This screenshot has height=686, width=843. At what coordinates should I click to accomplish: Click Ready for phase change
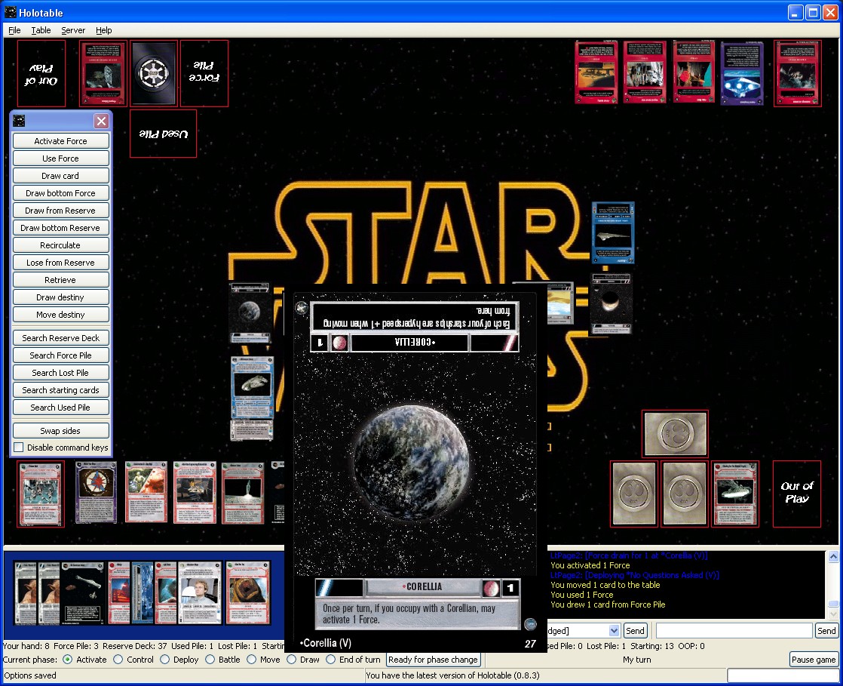point(433,660)
